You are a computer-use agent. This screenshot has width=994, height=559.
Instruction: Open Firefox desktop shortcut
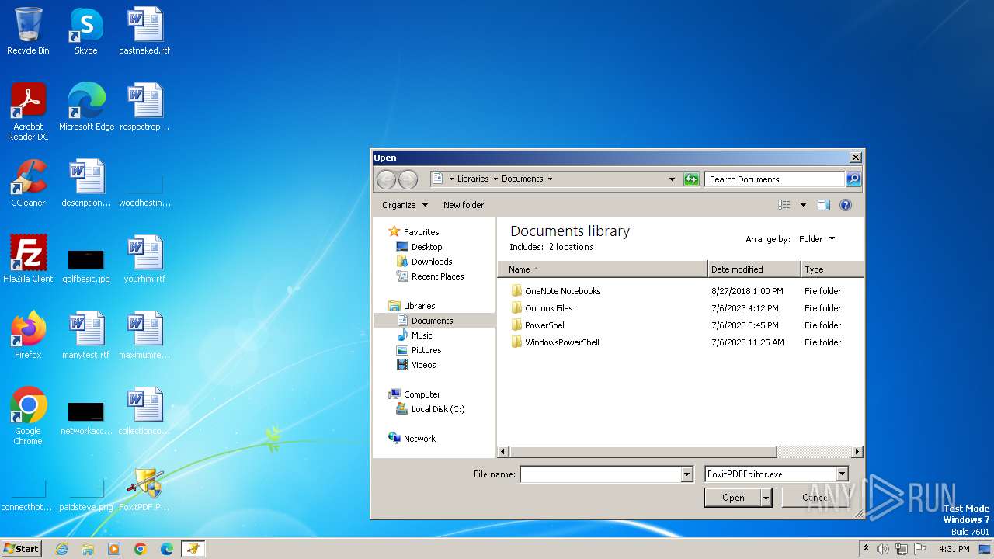point(28,335)
